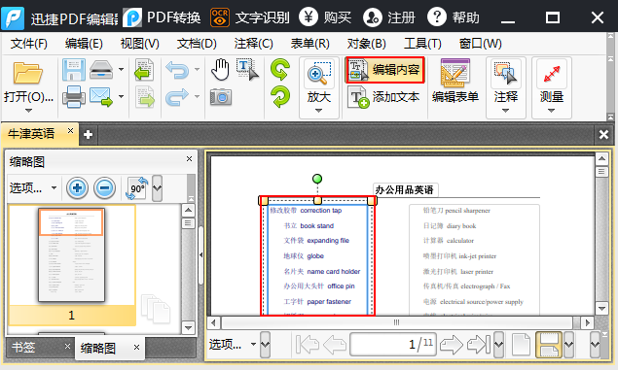618x370 pixels.
Task: Select the hand pan tool
Action: point(220,70)
